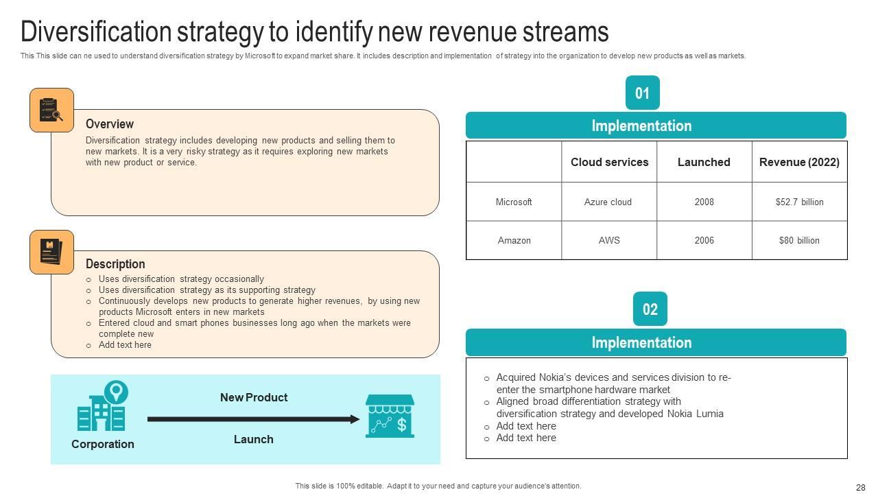Viewport: 878px width, 494px height.
Task: Click the "$80 billion" revenue cell
Action: coord(800,240)
